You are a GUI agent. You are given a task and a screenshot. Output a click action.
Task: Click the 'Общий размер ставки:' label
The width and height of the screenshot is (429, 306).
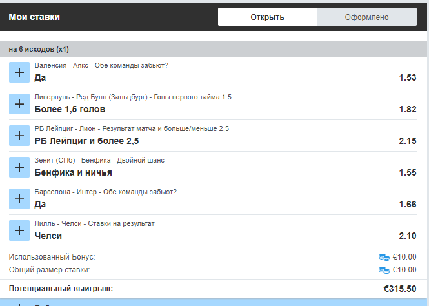pos(49,270)
